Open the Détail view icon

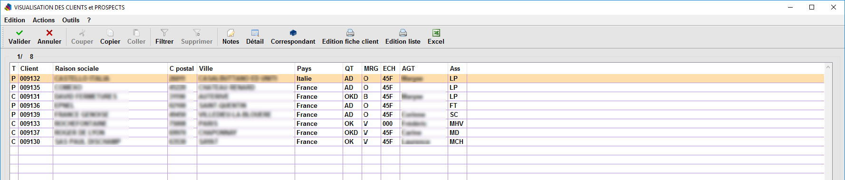point(255,33)
